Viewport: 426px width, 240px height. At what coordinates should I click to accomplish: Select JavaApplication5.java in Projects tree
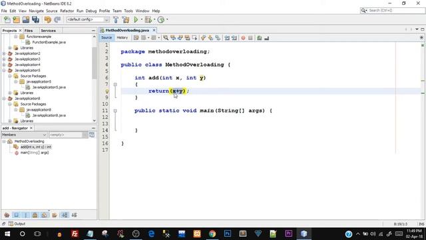[x=49, y=87]
